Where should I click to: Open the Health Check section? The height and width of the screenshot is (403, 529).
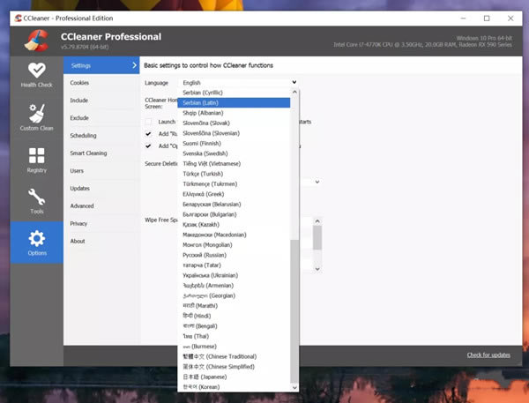click(x=36, y=75)
